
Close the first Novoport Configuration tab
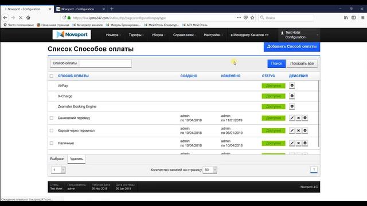(x=50, y=9)
